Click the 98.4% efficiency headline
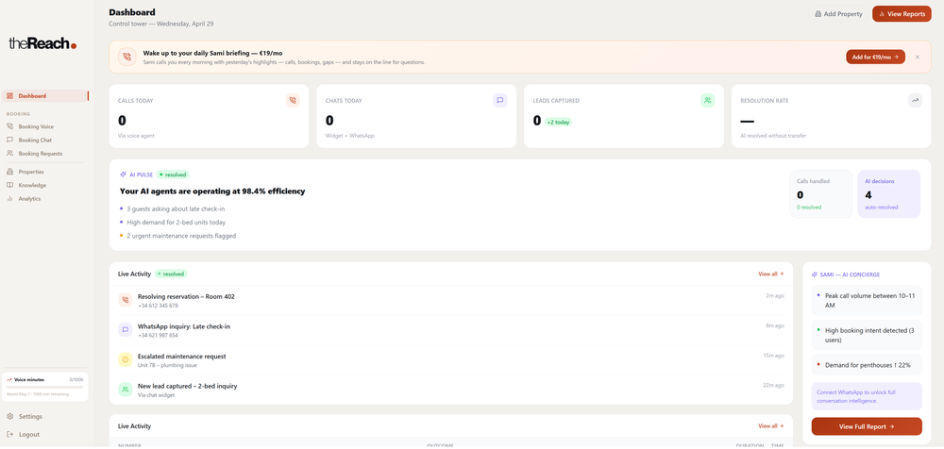The image size is (944, 449). click(x=211, y=191)
